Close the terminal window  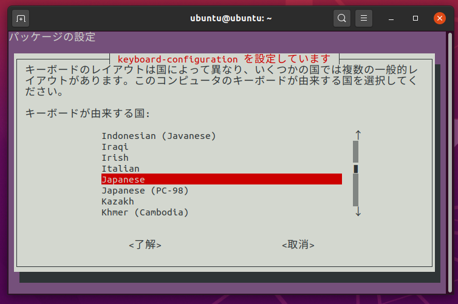(x=440, y=18)
